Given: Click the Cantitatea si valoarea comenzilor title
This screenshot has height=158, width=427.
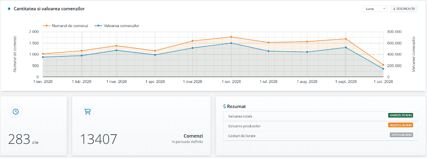Looking at the screenshot, I should [49, 9].
